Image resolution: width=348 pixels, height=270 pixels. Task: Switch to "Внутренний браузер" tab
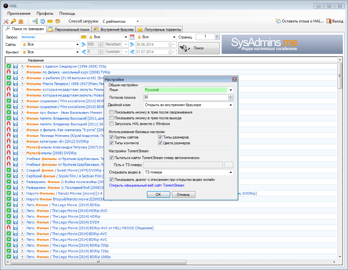coord(114,29)
